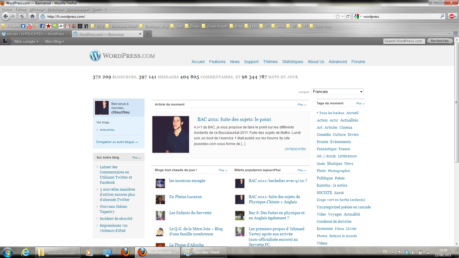Open the Thèmes navigation link
The height and width of the screenshot is (258, 459).
[270, 62]
